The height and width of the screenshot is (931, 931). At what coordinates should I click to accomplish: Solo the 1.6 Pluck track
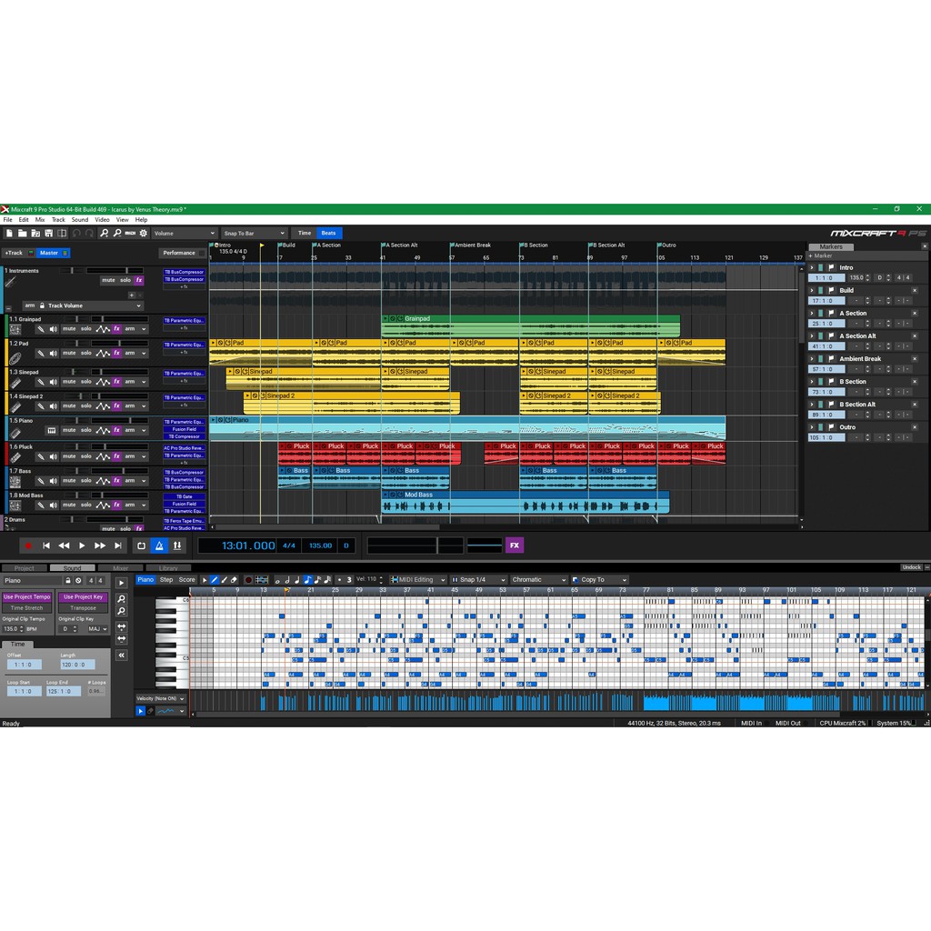point(85,458)
